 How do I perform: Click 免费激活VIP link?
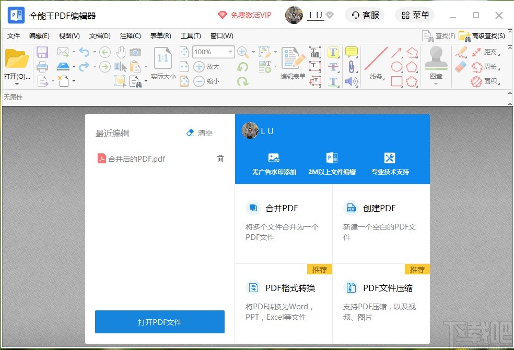click(x=244, y=15)
